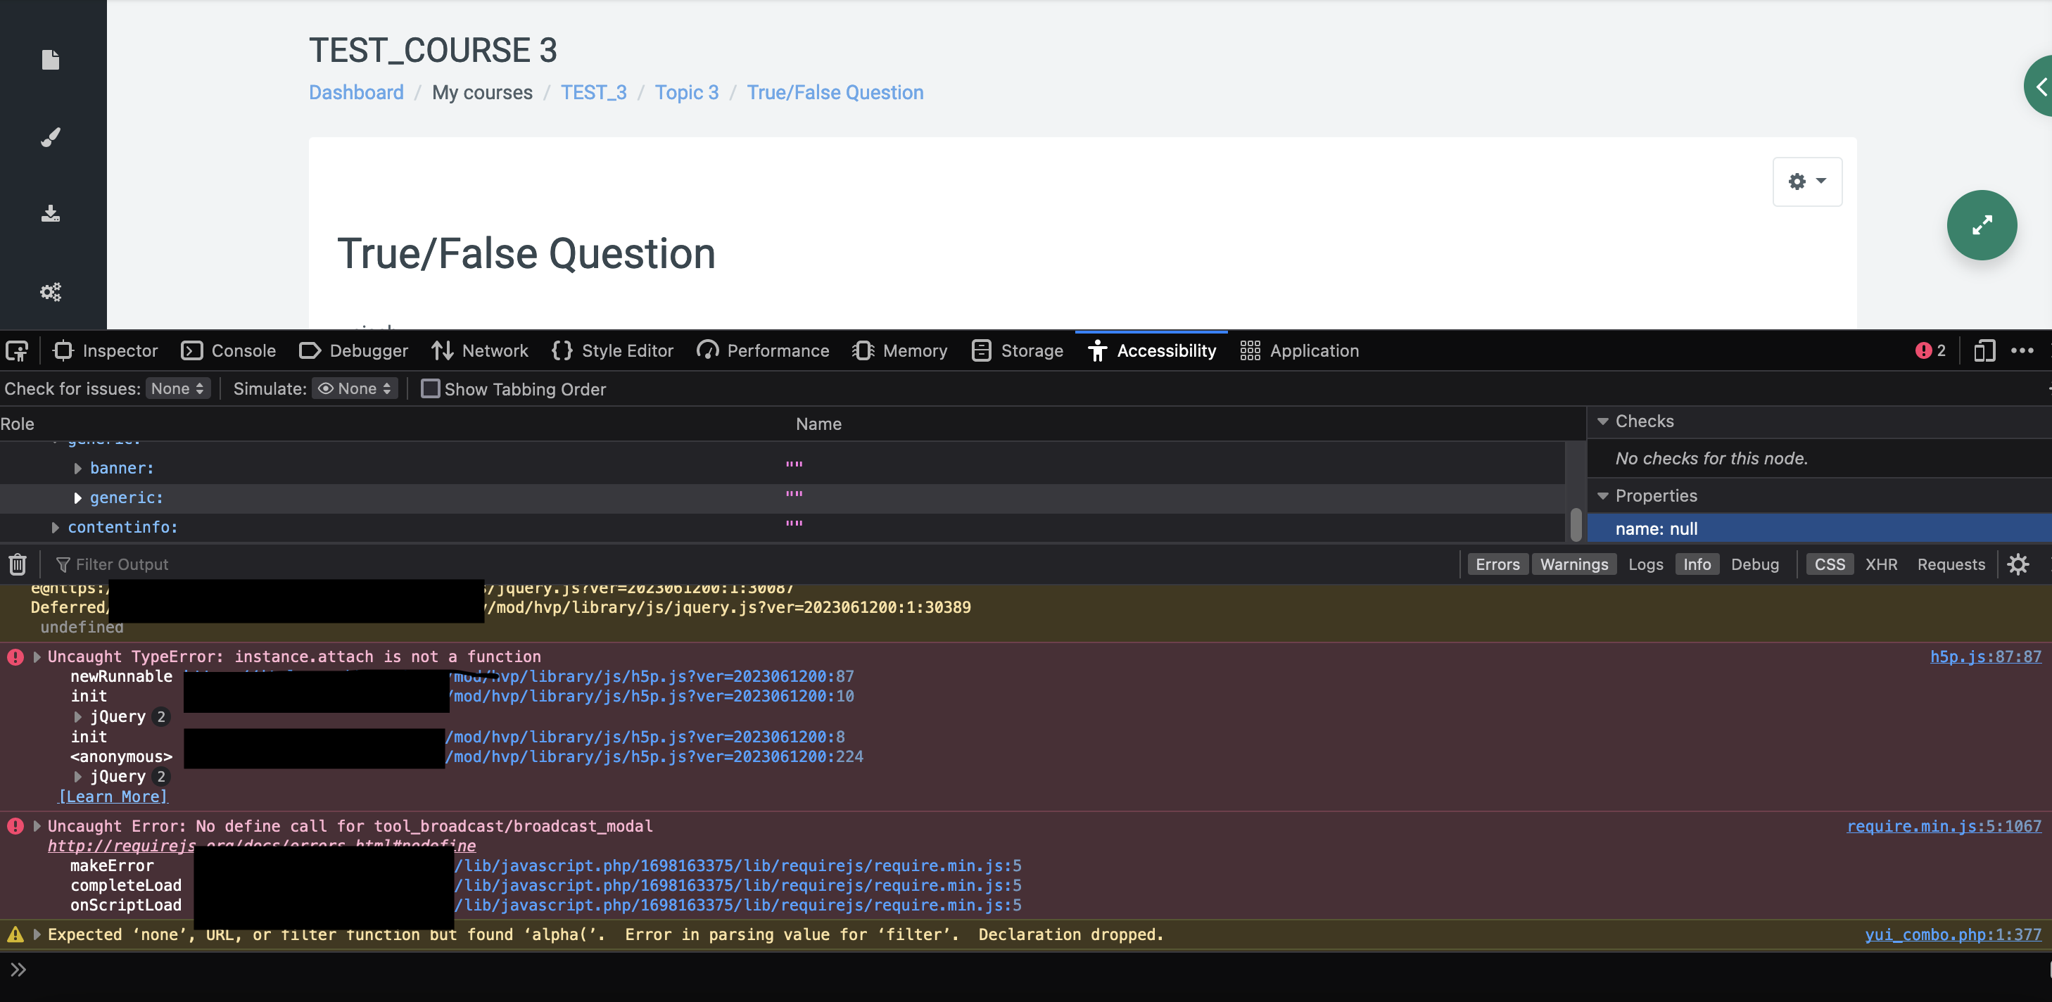Open the Simulate None dropdown
Viewport: 2052px width, 1002px height.
coord(355,388)
